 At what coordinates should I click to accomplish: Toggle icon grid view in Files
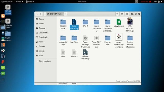(x=122, y=14)
